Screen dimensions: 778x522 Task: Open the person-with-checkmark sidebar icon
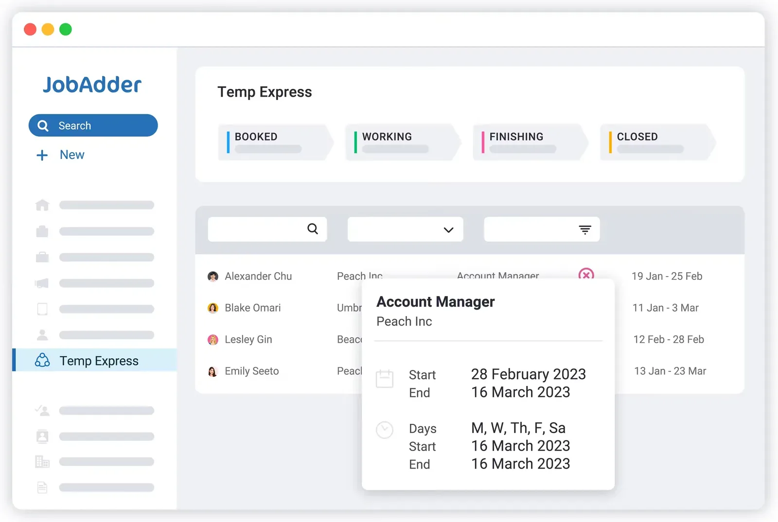point(42,411)
